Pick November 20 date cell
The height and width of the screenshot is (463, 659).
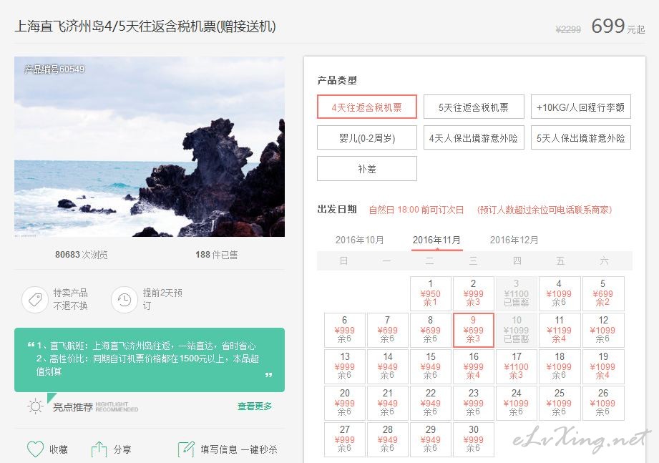345,403
